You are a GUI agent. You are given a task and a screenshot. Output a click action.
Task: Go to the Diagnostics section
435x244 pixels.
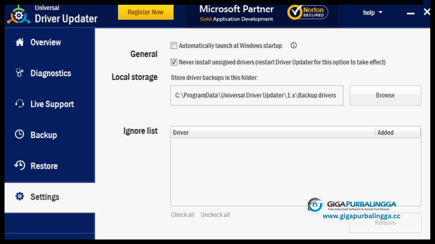tap(50, 73)
